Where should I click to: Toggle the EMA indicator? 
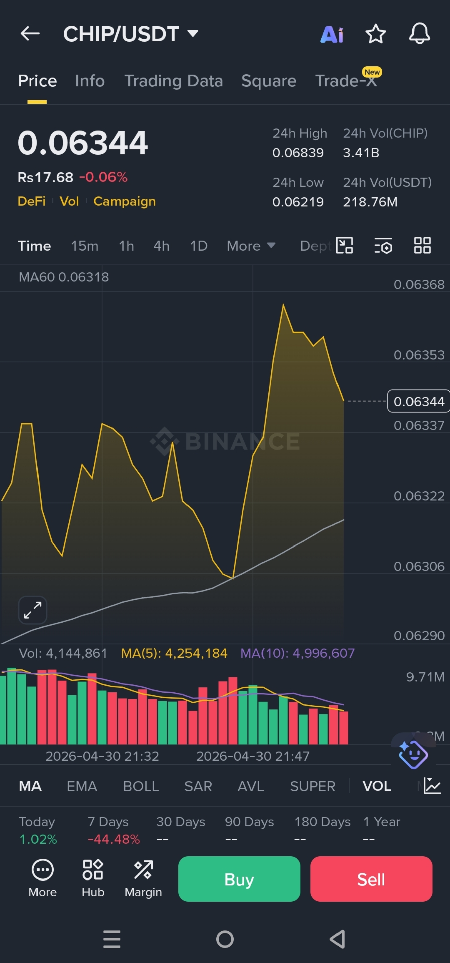coord(82,786)
